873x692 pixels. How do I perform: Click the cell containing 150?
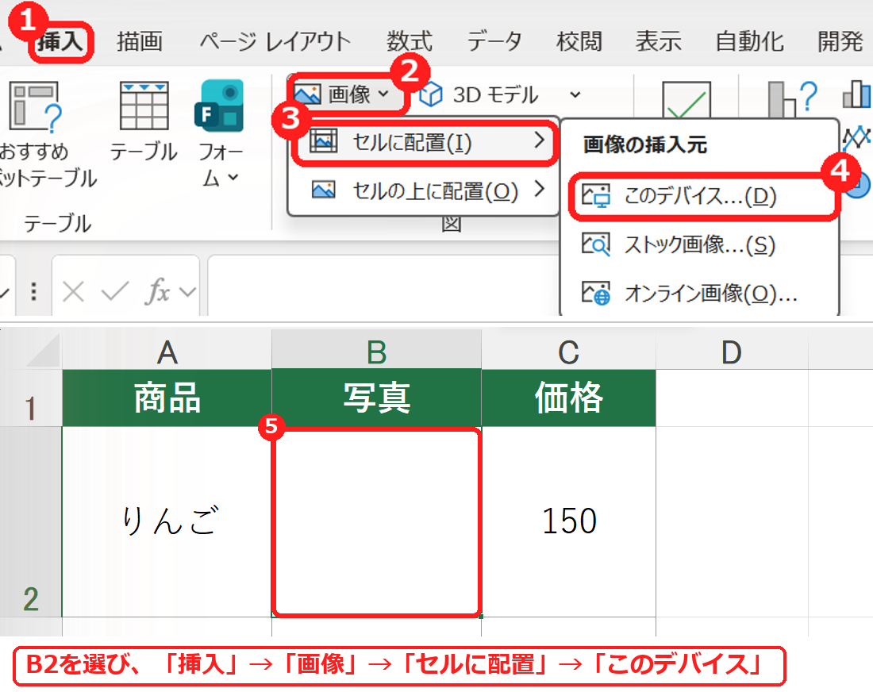coord(568,521)
